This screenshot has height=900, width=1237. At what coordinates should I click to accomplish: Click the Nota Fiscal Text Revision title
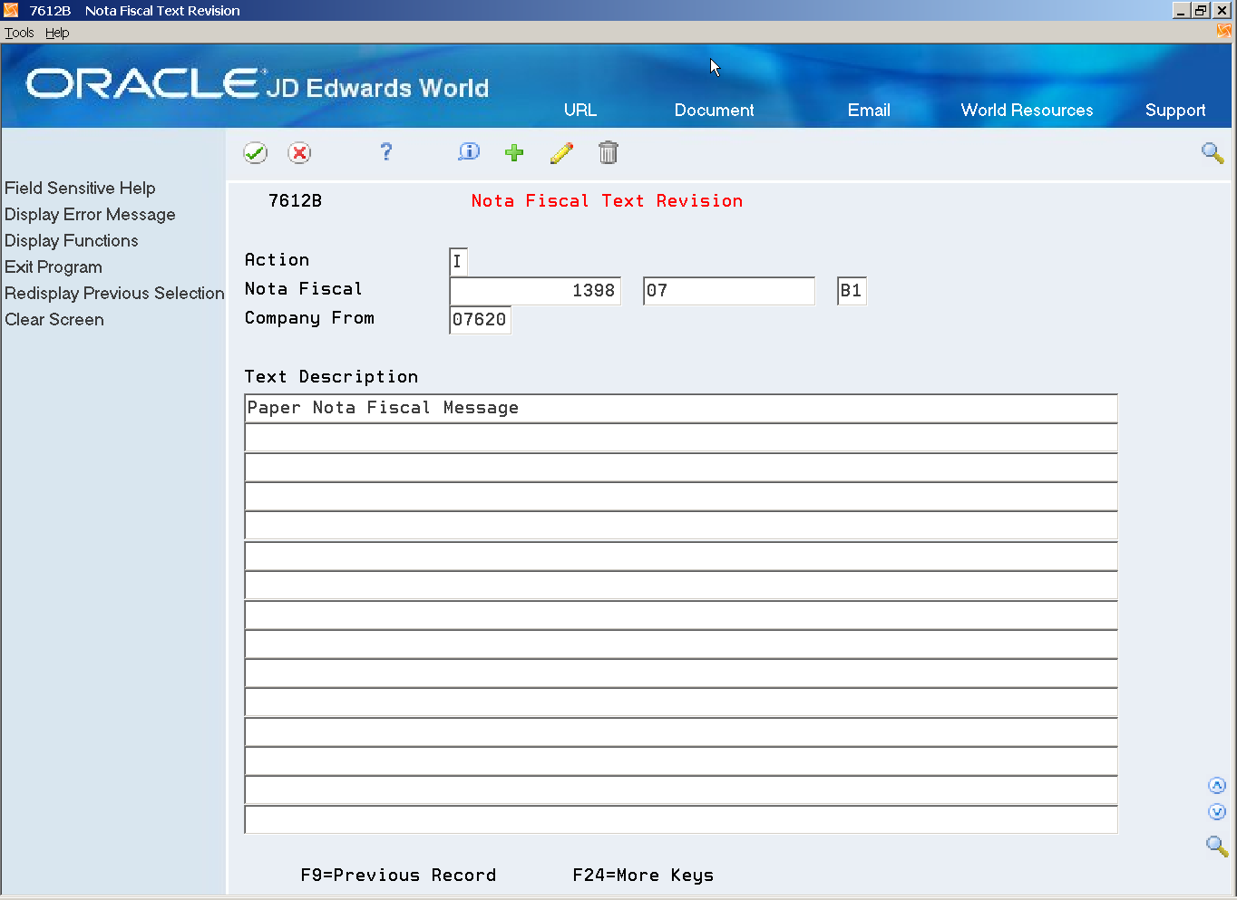[607, 200]
